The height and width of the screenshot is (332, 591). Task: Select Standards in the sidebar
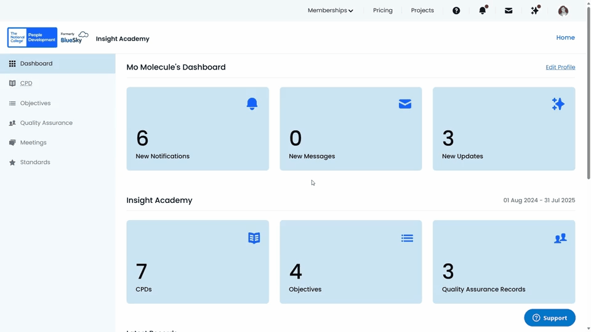click(x=35, y=162)
